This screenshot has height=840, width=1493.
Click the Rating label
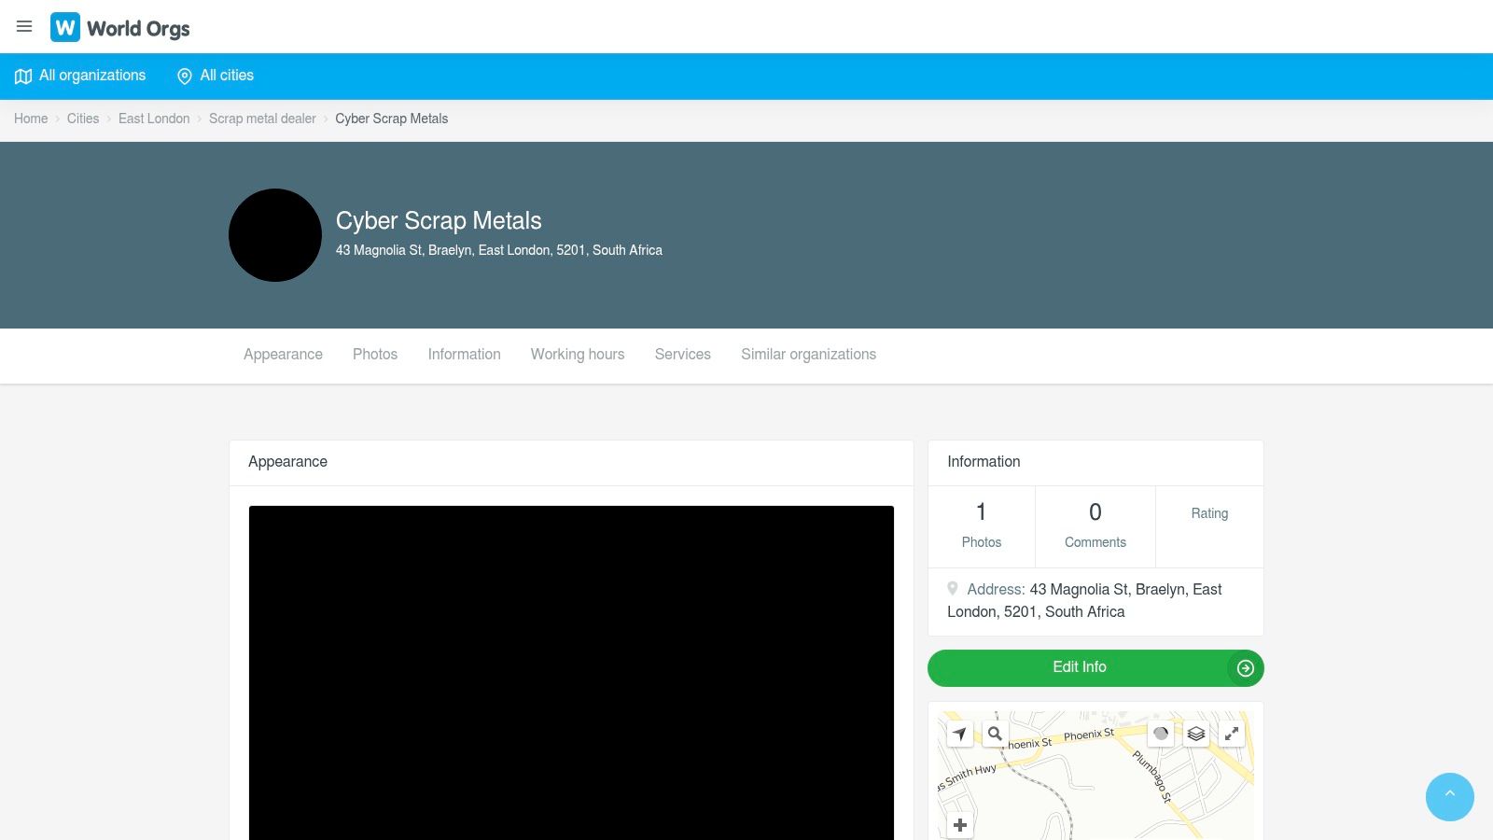point(1209,513)
